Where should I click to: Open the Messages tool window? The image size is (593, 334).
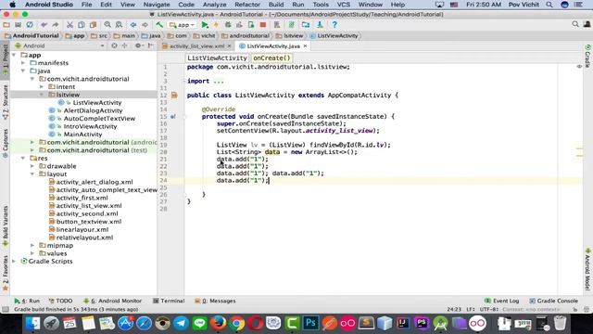215,301
